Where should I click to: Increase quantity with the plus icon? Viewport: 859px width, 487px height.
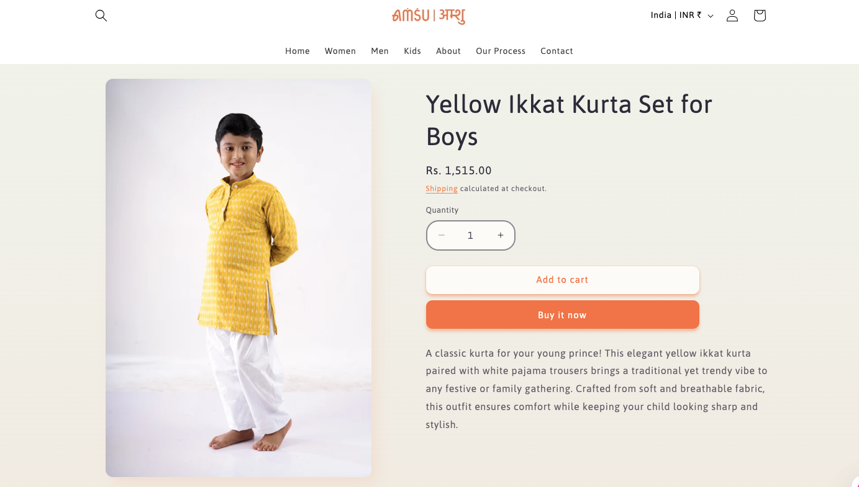pos(501,236)
